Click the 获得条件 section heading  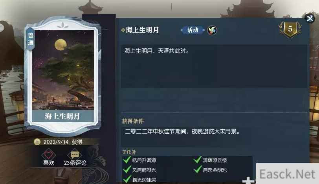(133, 121)
